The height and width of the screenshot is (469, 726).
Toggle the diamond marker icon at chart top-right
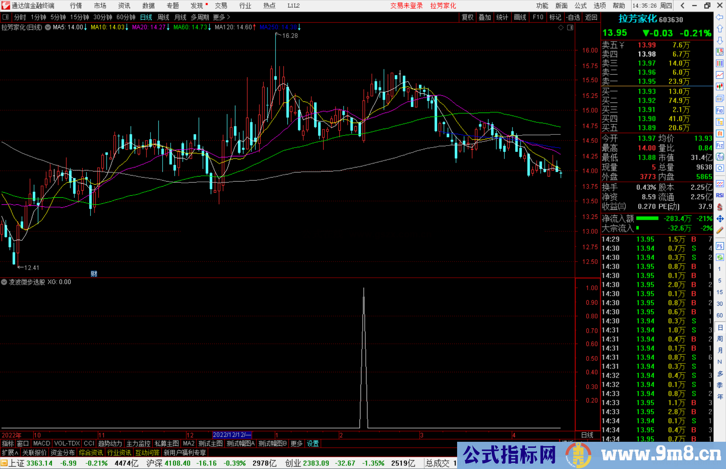pyautogui.click(x=561, y=28)
